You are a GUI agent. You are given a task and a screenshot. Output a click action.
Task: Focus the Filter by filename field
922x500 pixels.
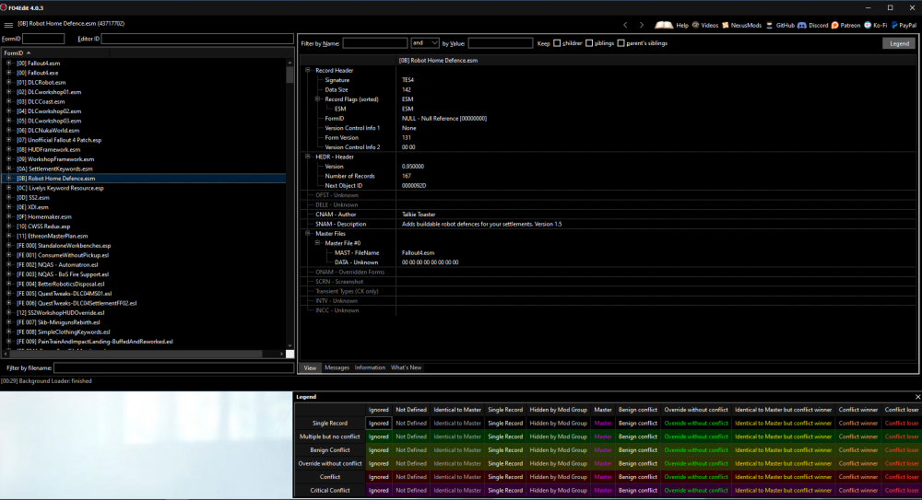tap(173, 367)
